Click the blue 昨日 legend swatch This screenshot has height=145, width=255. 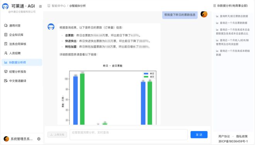(146, 74)
